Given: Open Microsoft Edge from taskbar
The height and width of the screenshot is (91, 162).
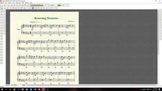Looking at the screenshot, I should (x=18, y=89).
